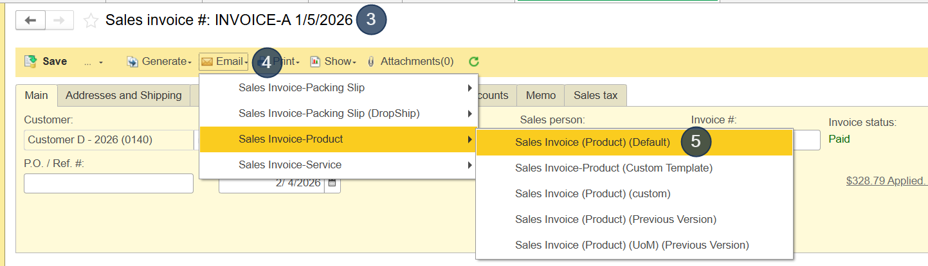Viewport: 928px width, 266px height.
Task: Open the Show dropdown
Action: 333,62
